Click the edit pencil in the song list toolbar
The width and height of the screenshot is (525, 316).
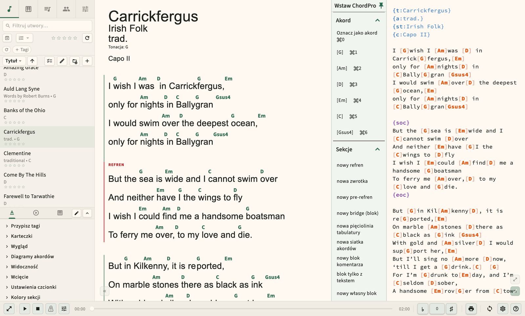click(62, 61)
